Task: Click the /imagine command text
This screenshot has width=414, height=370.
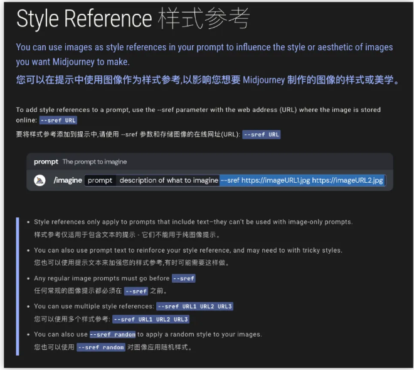Action: coord(68,180)
